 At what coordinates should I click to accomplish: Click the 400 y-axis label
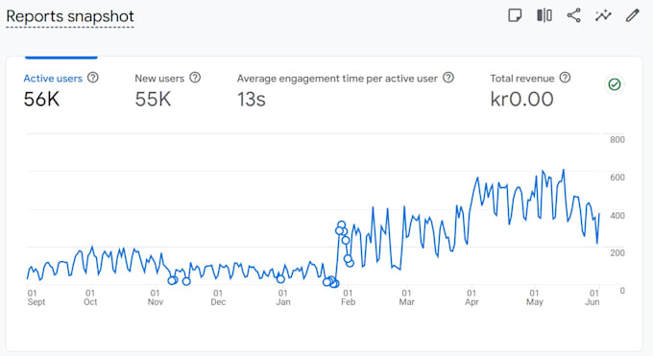[x=617, y=215]
